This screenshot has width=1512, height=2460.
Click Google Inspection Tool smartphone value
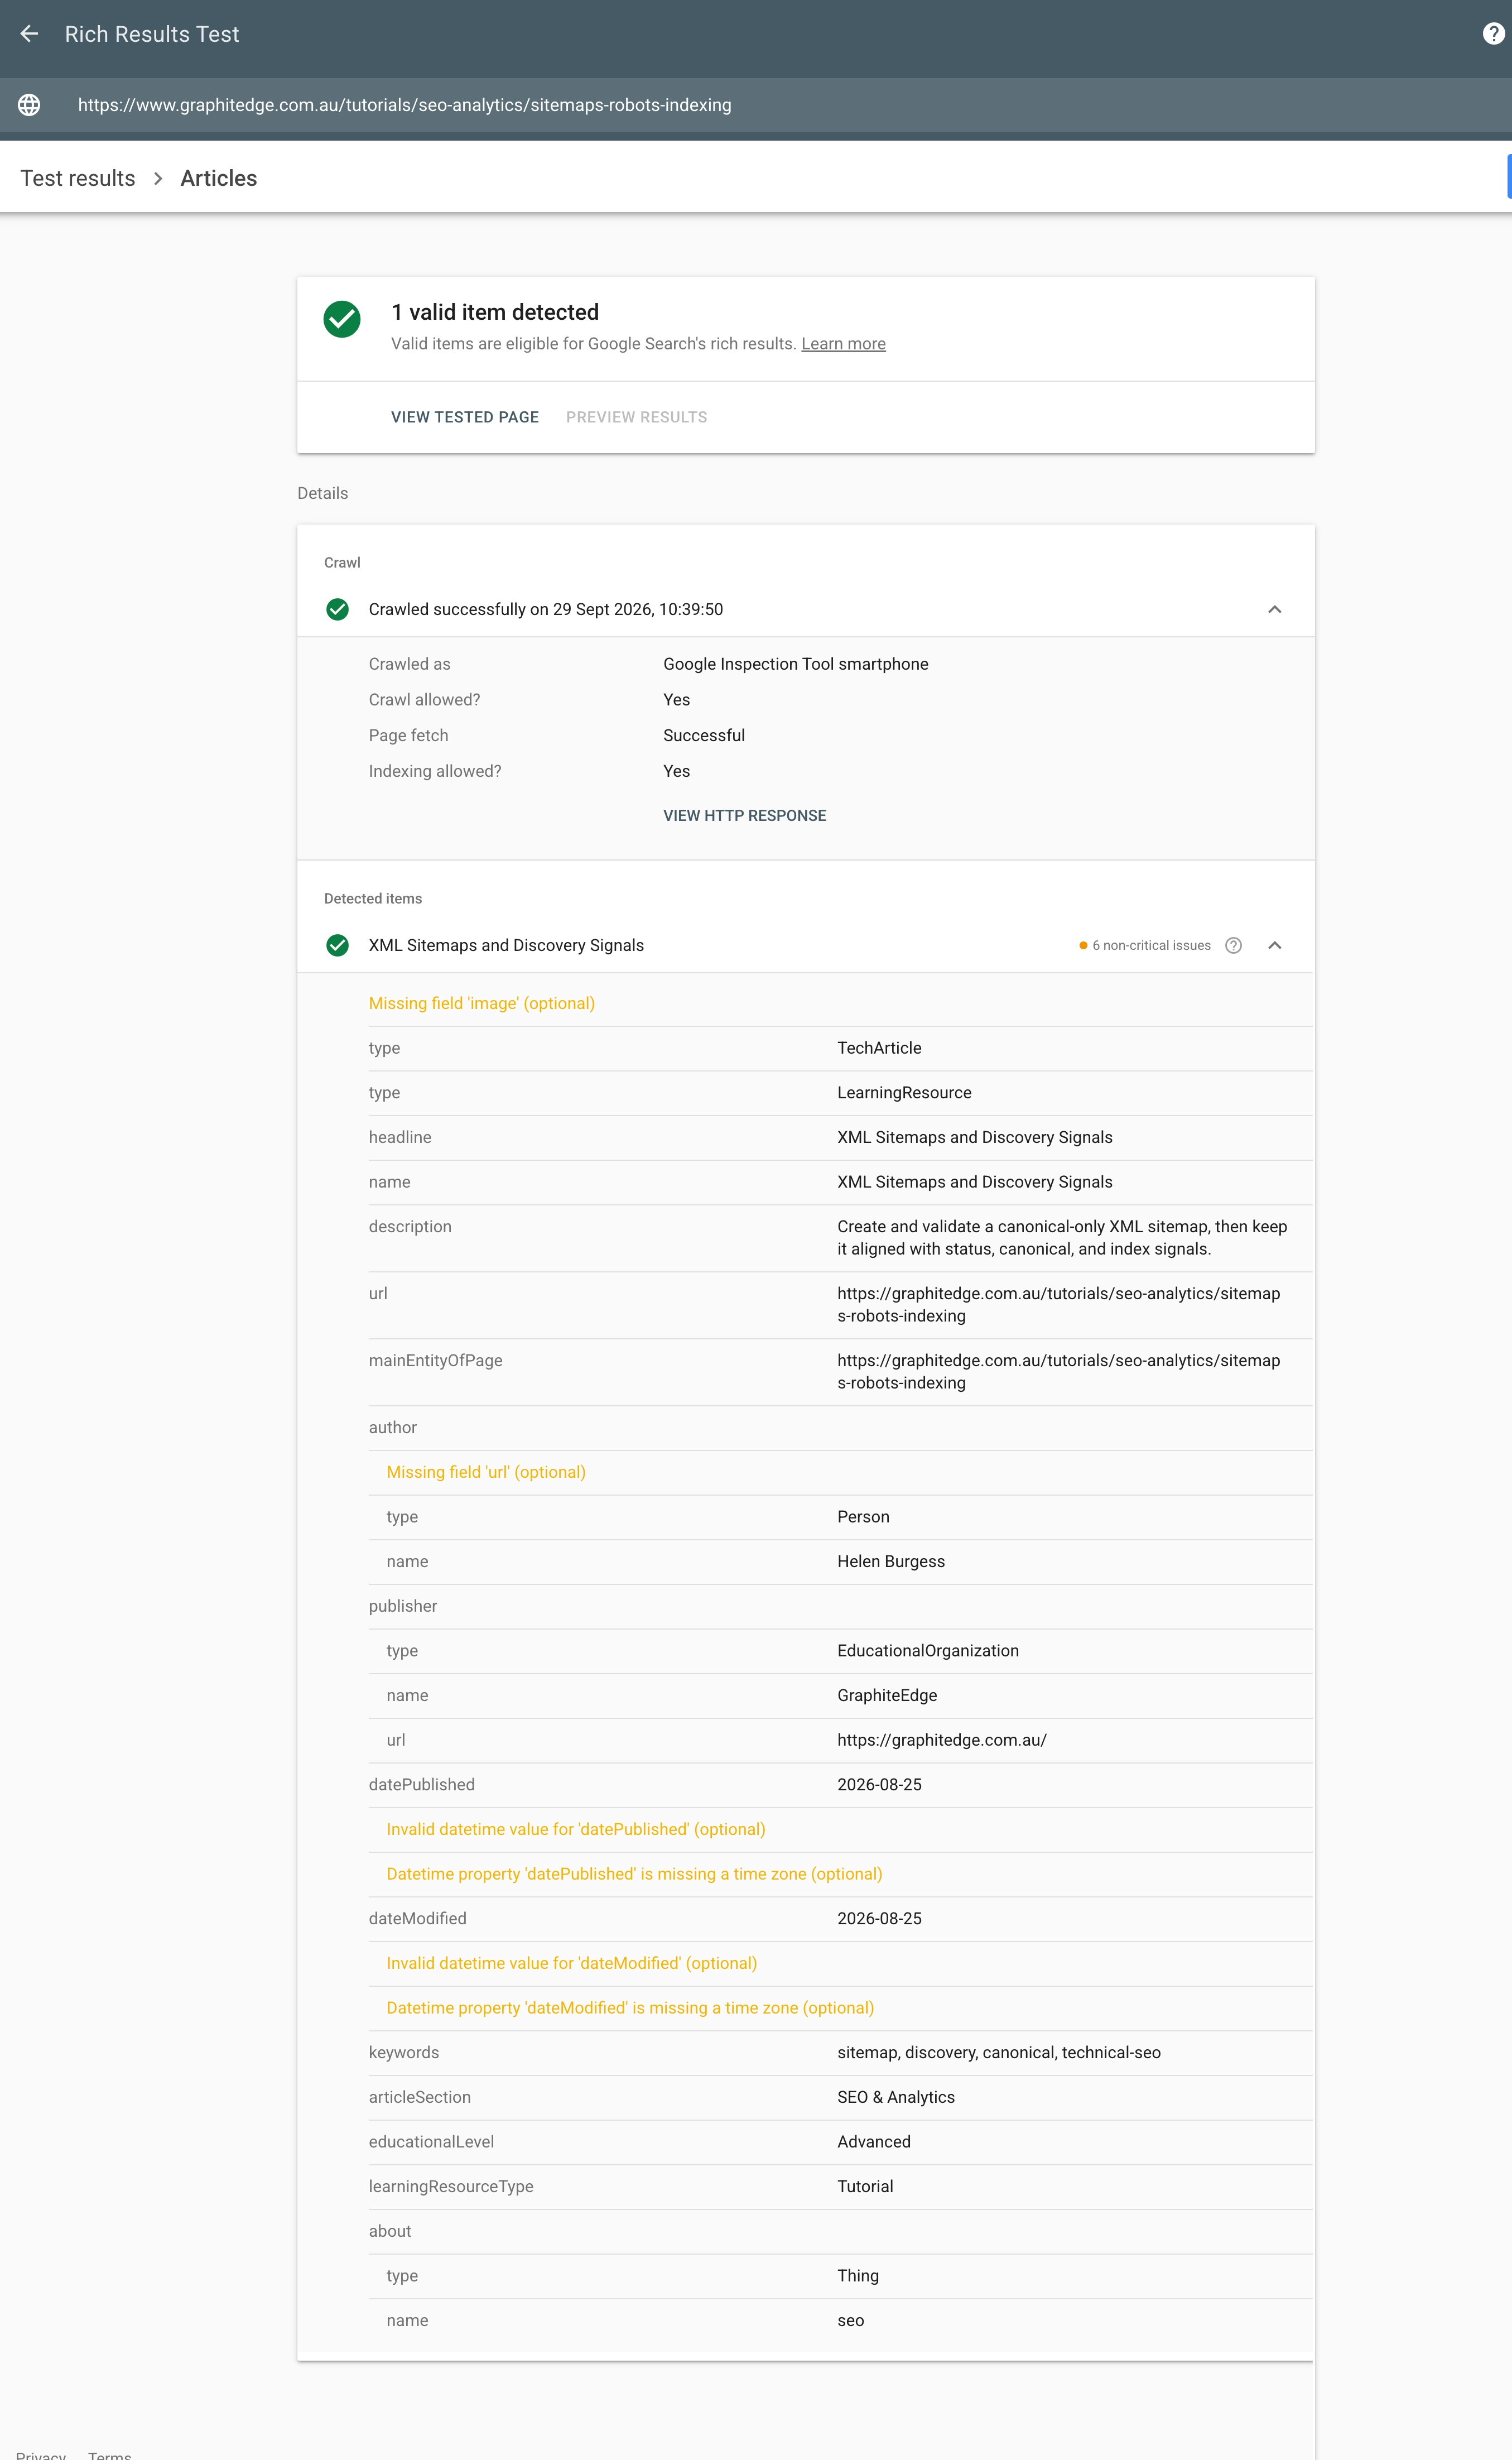[x=796, y=664]
